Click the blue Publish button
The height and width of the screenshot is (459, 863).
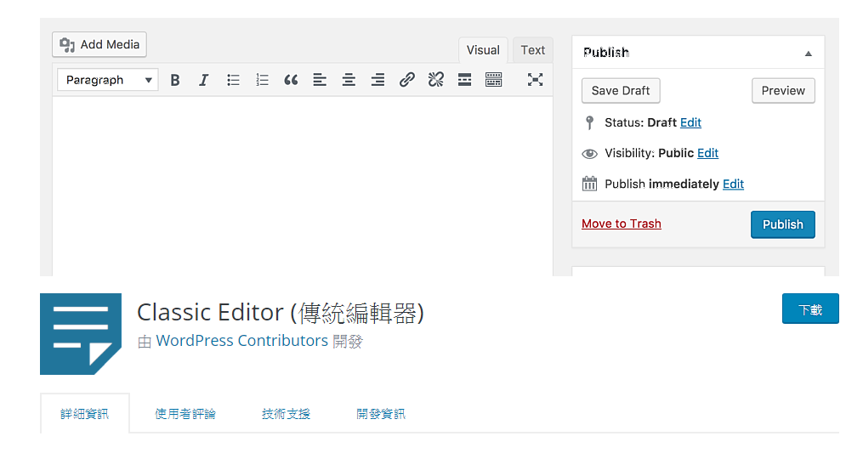click(x=782, y=224)
